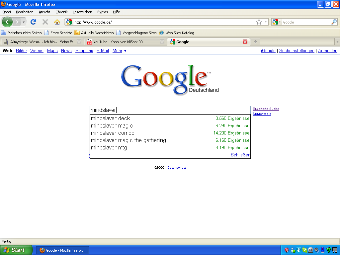Open Sucheinstellungen settings link

(297, 50)
